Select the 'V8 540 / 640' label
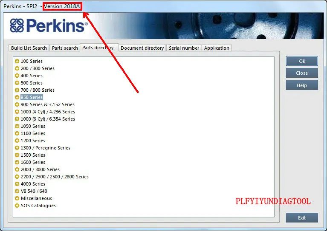 [x=34, y=191]
